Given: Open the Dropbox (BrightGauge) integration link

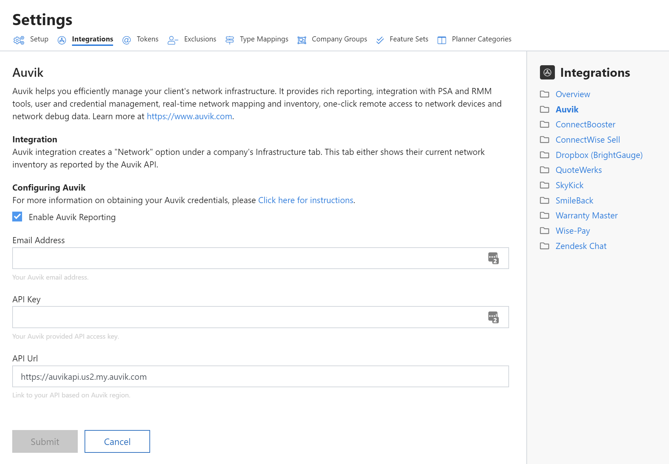Looking at the screenshot, I should [x=599, y=155].
